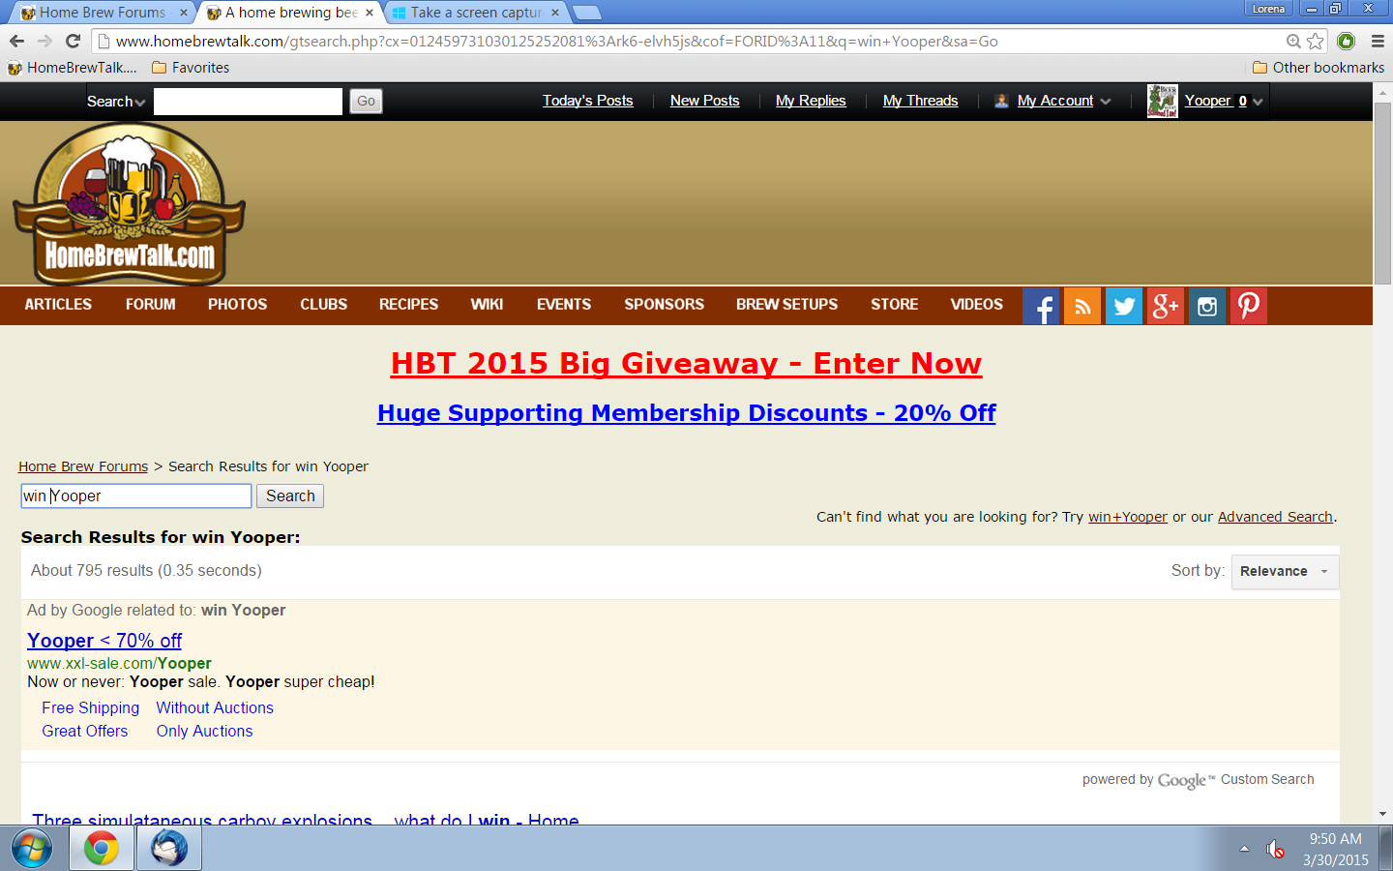Open the HomeBrewTalk bookmark

tap(73, 68)
